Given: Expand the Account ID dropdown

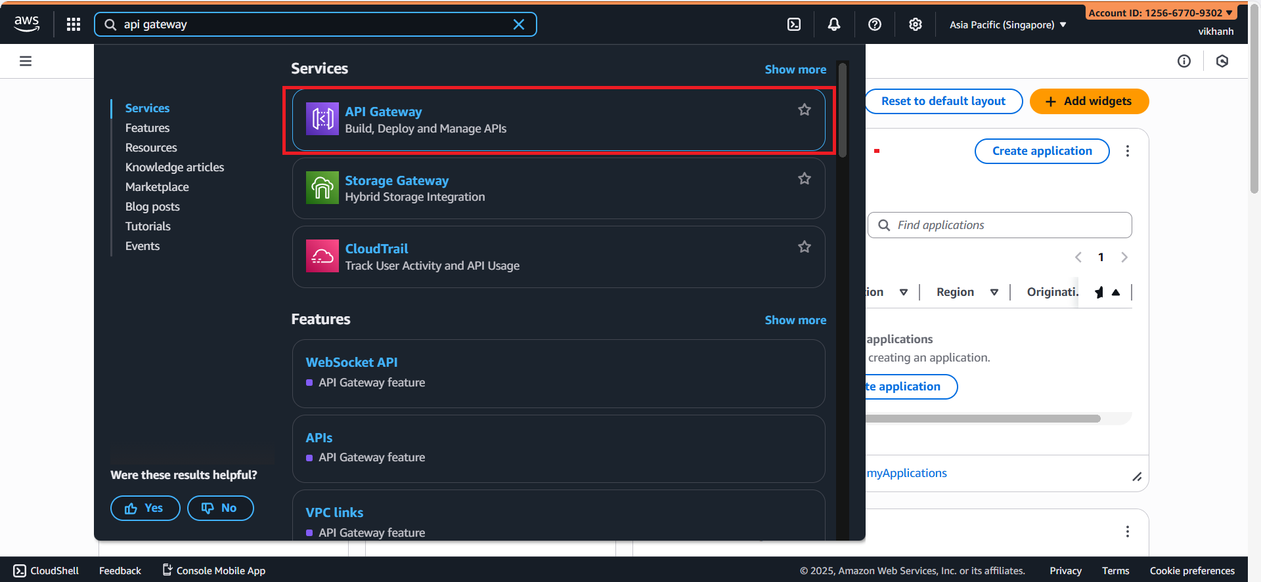Looking at the screenshot, I should (1160, 12).
